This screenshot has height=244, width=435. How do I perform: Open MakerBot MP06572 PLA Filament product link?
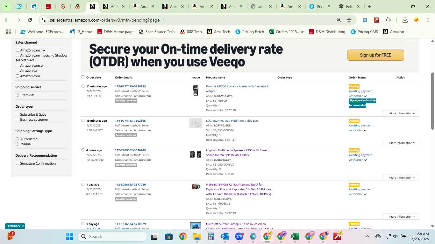(239, 189)
